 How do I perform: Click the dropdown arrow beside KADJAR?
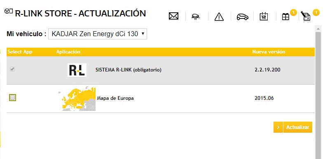coord(143,34)
